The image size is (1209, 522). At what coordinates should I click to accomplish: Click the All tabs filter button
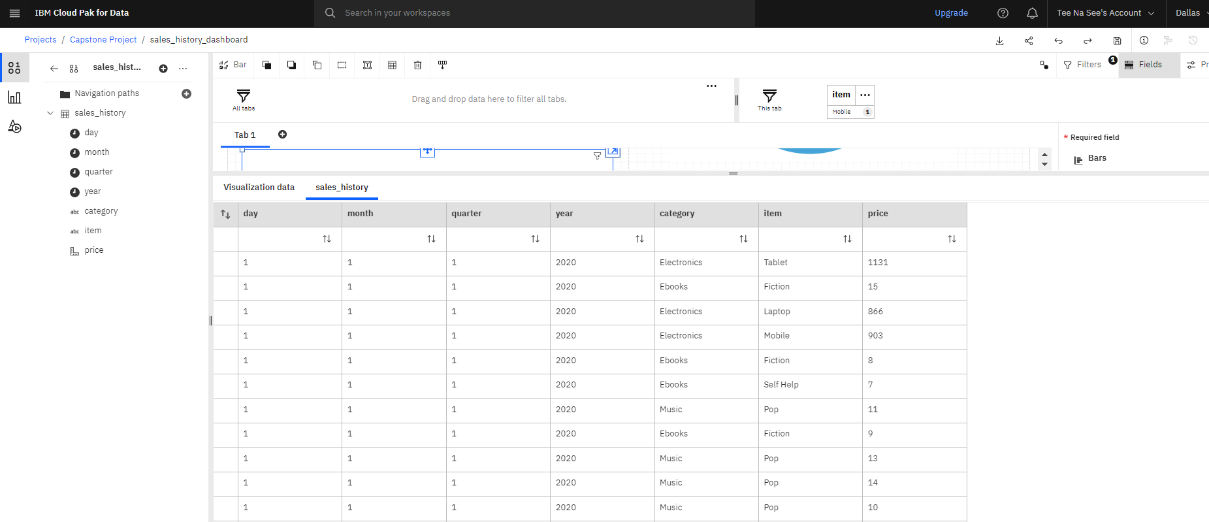pos(244,99)
